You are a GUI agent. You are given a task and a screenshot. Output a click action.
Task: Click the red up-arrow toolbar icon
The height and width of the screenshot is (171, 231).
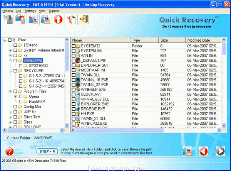click(x=58, y=19)
